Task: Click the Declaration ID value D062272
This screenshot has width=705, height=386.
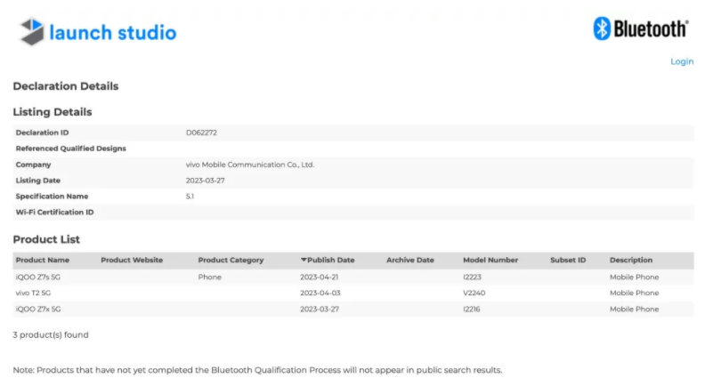Action: pos(201,133)
